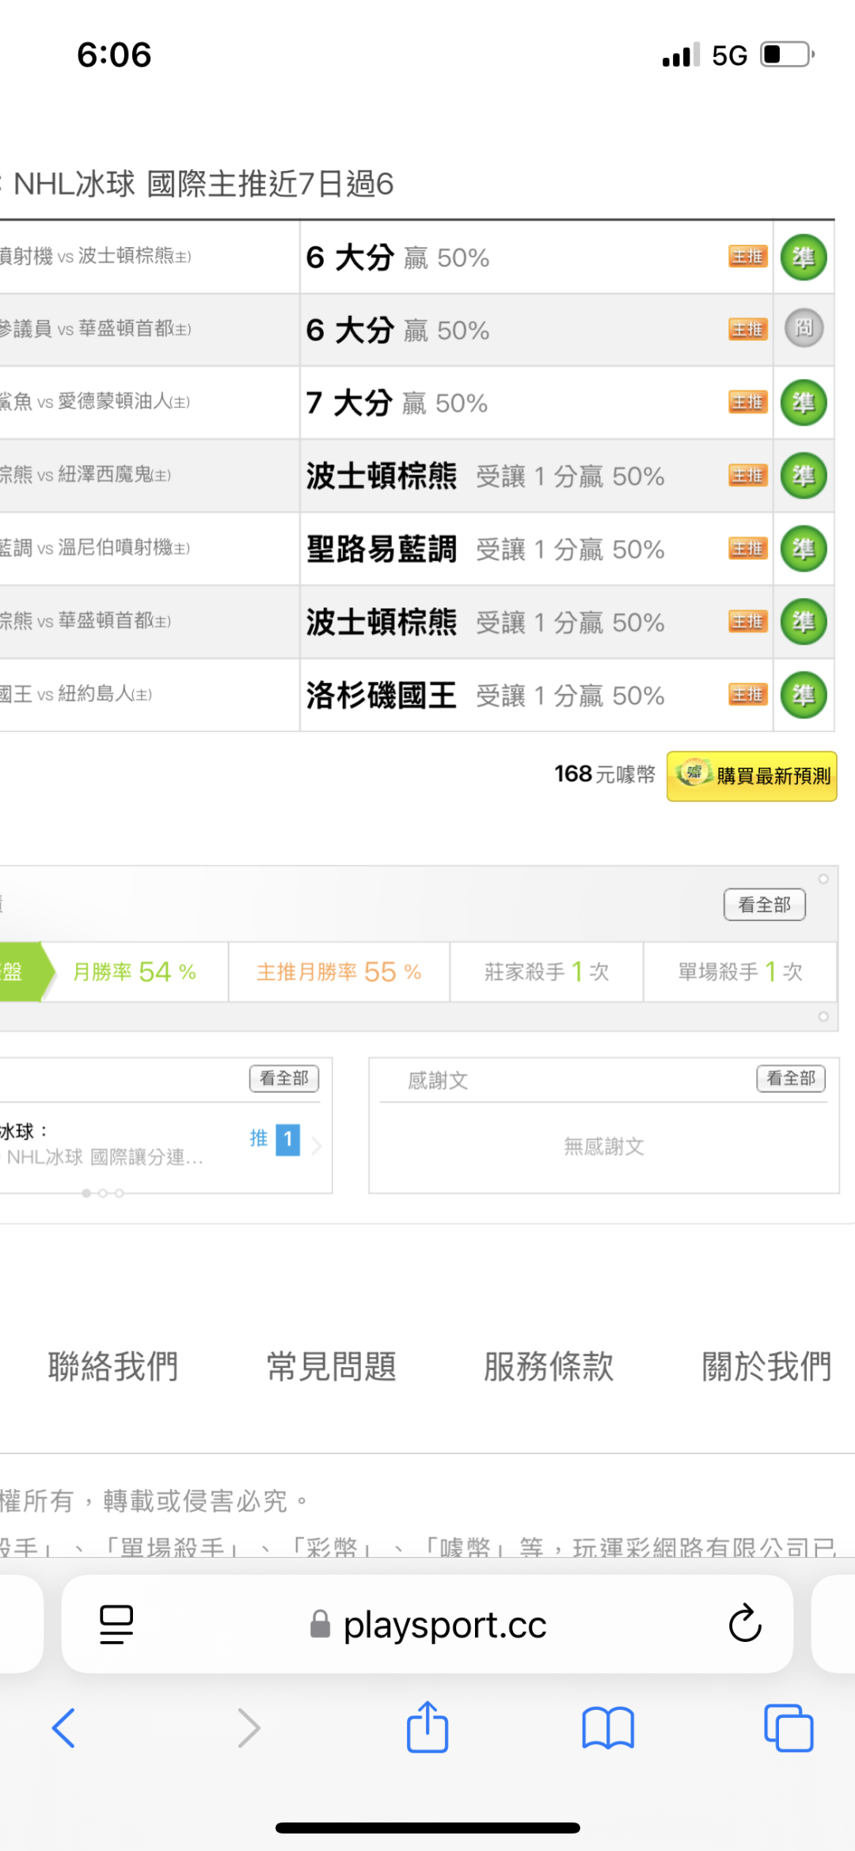
Task: Tap the playsport.cc address field
Action: [x=427, y=1624]
